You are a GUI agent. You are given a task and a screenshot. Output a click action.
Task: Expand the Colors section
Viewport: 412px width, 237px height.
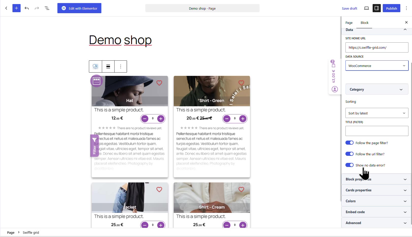[376, 201]
